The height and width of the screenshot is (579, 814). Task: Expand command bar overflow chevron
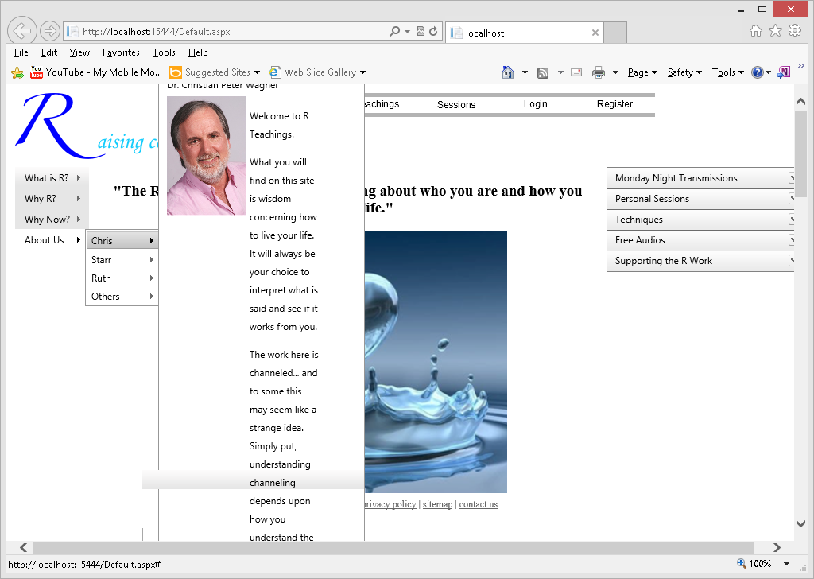pyautogui.click(x=801, y=66)
